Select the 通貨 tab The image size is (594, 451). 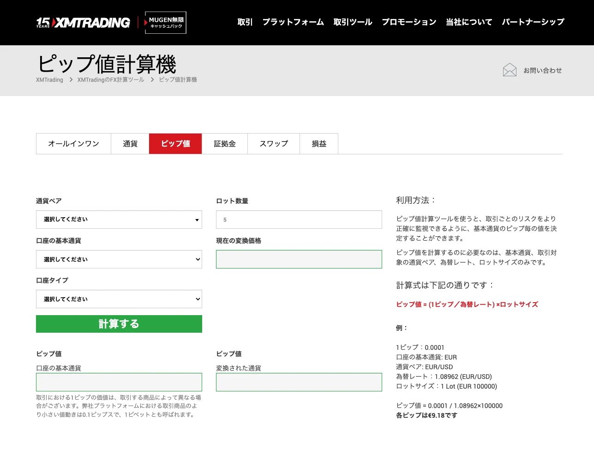pyautogui.click(x=130, y=144)
